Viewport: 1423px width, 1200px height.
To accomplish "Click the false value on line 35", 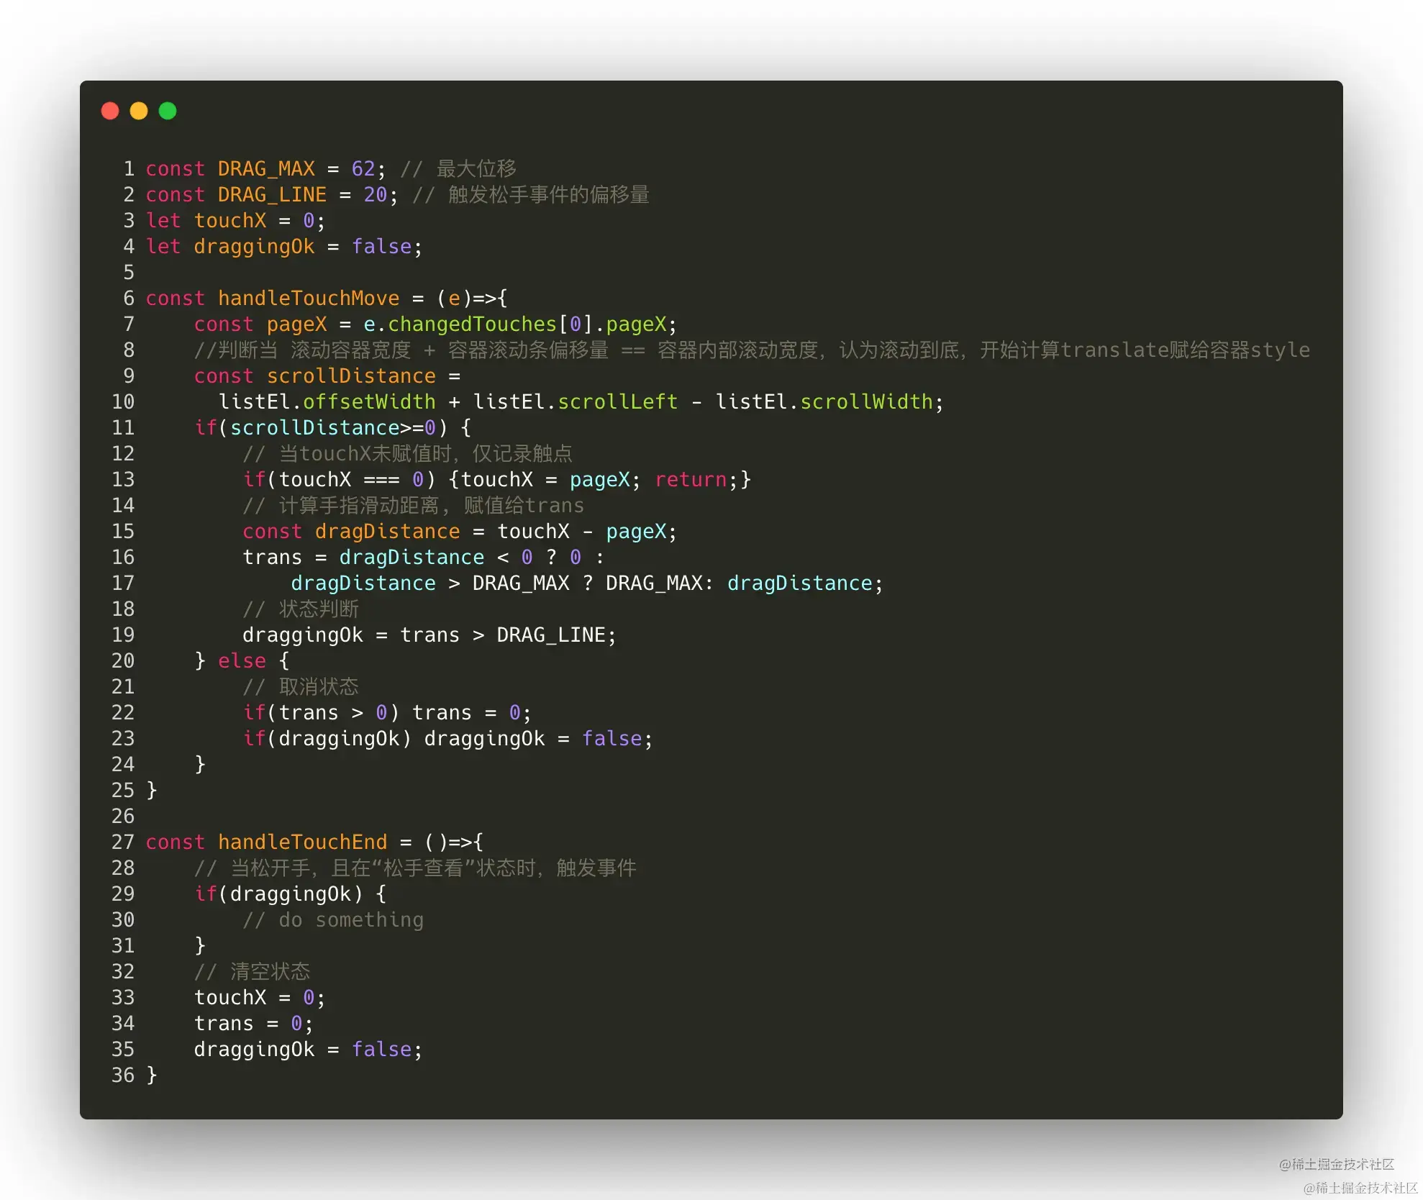I will pos(381,1050).
